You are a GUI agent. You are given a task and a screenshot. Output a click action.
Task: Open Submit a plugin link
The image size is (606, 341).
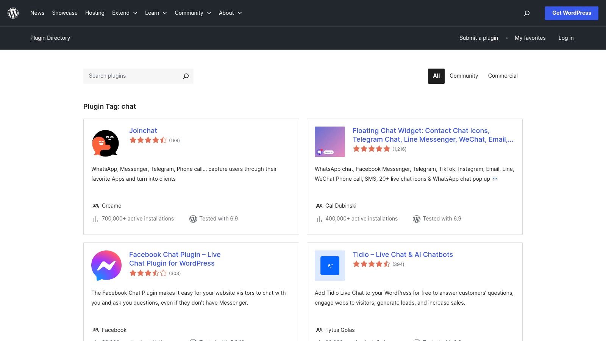point(479,38)
